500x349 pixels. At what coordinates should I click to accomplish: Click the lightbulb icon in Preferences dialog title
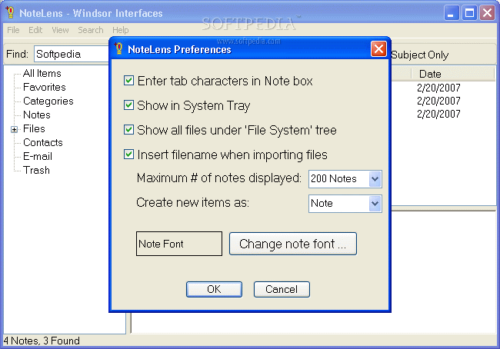(118, 48)
